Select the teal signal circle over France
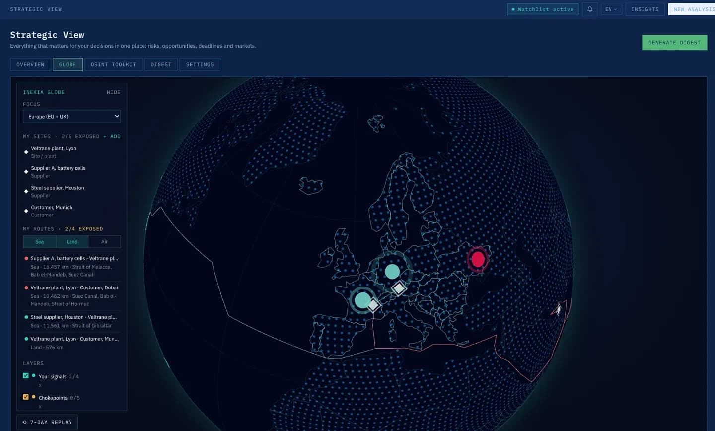This screenshot has width=715, height=431. tap(362, 300)
